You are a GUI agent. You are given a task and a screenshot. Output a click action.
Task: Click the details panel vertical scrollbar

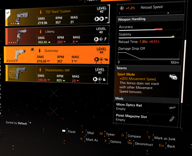click(184, 71)
